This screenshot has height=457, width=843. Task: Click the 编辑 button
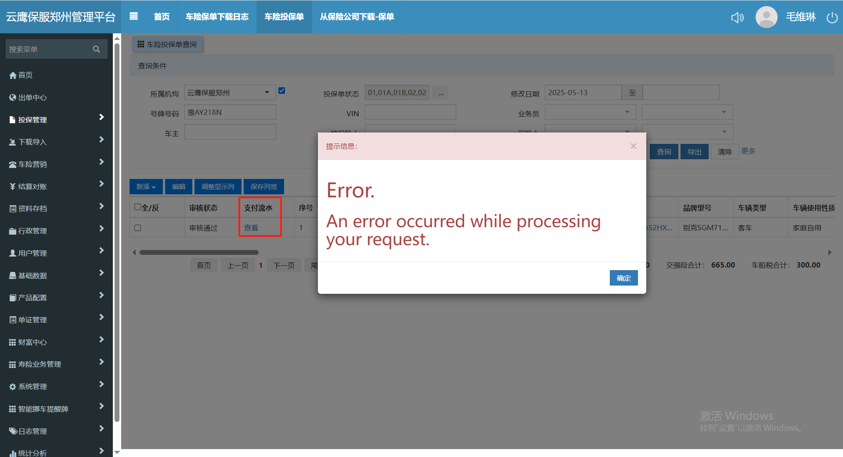point(179,187)
